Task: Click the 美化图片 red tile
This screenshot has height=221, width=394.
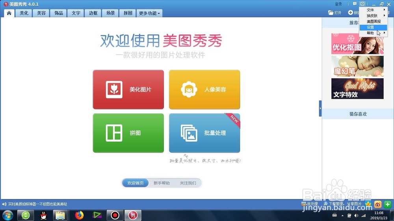Action: point(128,90)
